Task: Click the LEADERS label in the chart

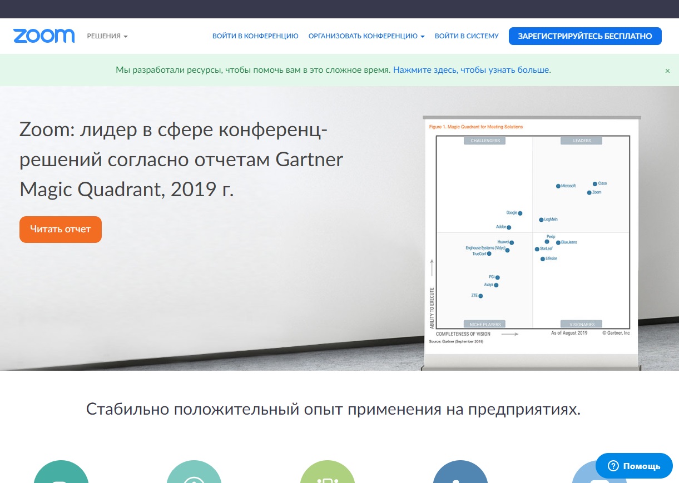Action: (582, 141)
